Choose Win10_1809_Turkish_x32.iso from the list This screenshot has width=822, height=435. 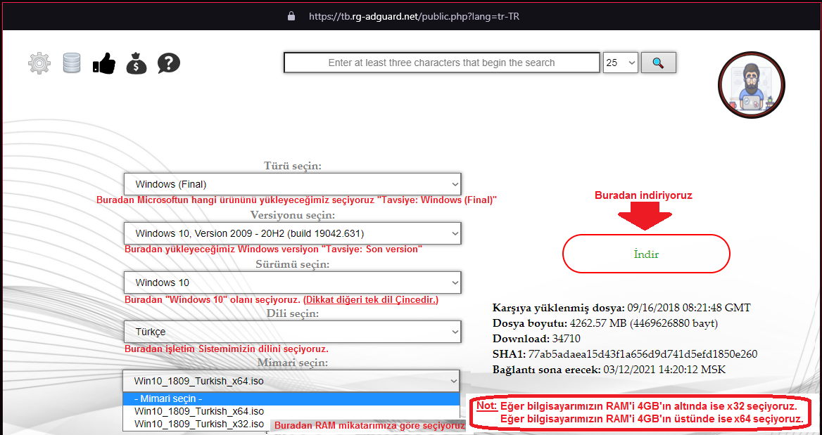click(x=199, y=424)
